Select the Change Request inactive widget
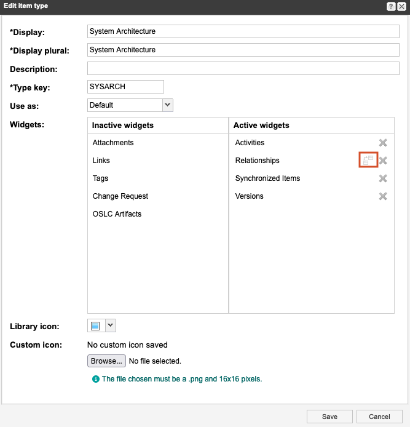 point(120,196)
